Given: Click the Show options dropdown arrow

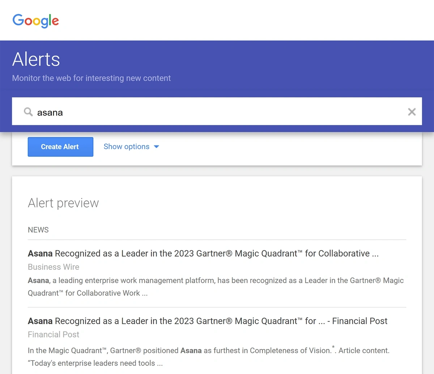Looking at the screenshot, I should [156, 147].
